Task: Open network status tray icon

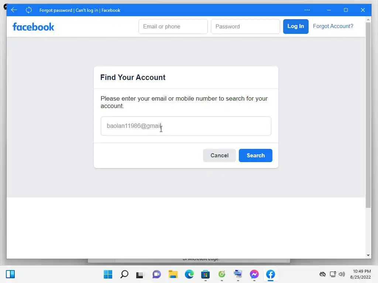Action: (333, 274)
